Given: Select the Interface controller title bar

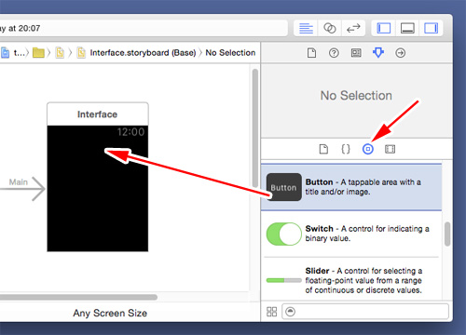Looking at the screenshot, I should (98, 114).
